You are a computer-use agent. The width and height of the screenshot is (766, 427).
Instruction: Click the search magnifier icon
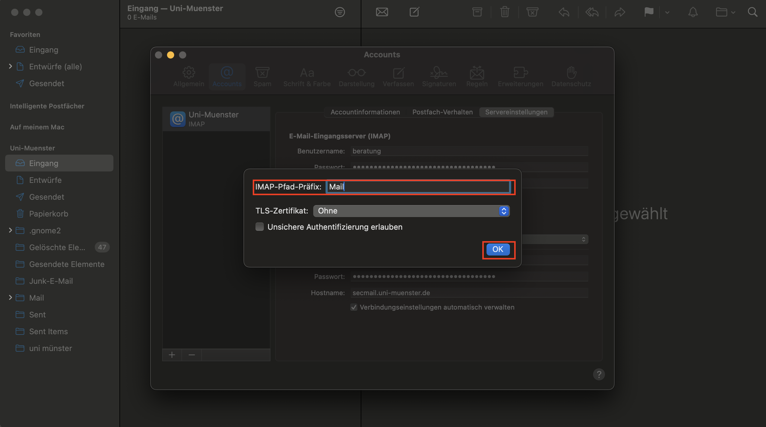point(752,12)
